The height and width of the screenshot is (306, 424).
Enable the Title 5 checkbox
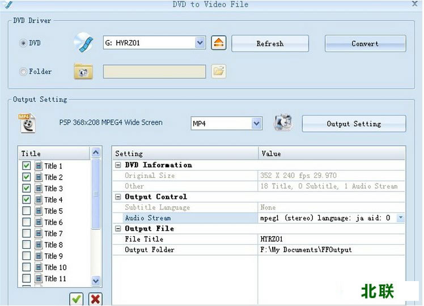click(x=27, y=211)
